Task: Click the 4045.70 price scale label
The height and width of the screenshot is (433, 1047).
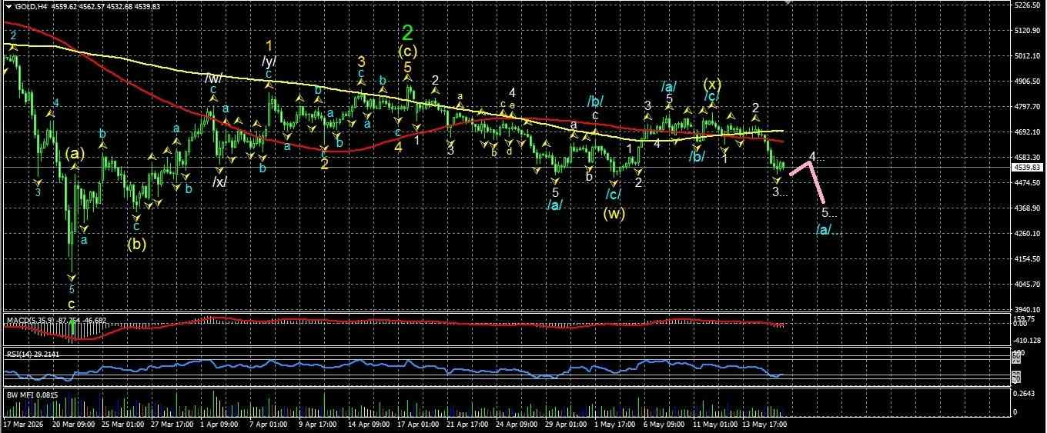Action: [1028, 285]
